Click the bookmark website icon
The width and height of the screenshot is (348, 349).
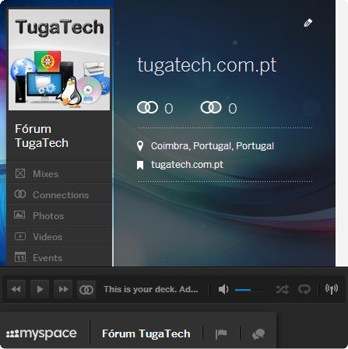(140, 165)
